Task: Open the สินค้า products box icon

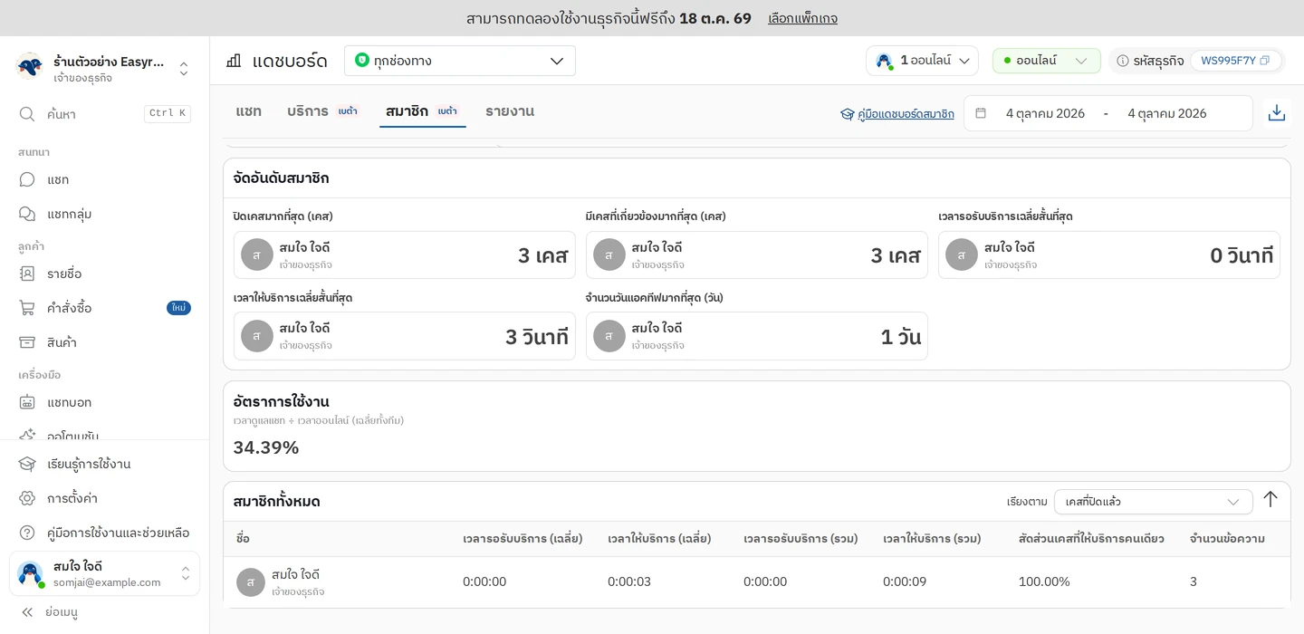Action: pyautogui.click(x=27, y=342)
